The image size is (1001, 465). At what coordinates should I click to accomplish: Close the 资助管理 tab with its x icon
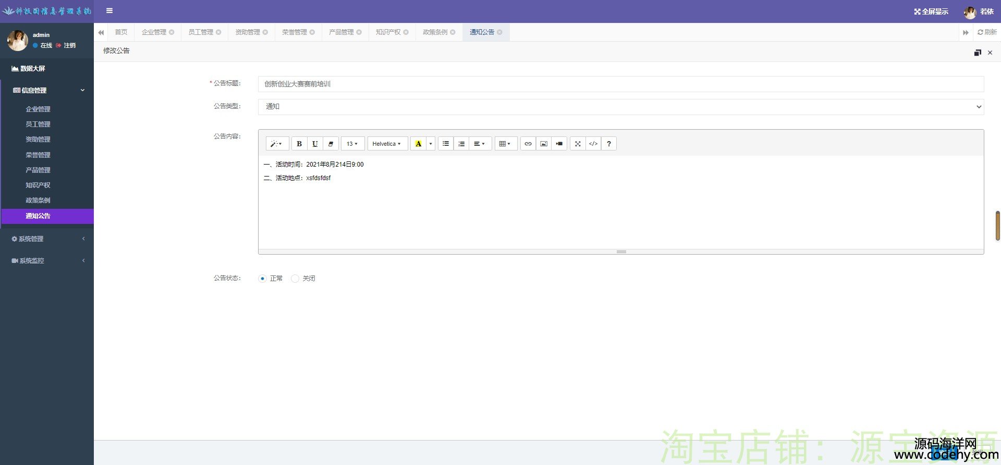tap(265, 32)
